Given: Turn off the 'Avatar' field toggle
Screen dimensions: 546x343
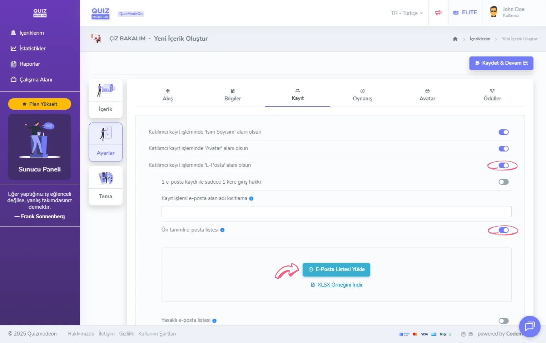Looking at the screenshot, I should (x=503, y=149).
